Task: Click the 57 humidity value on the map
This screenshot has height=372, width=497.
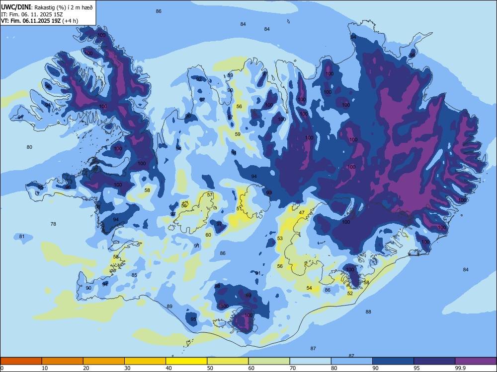Action: coord(210,194)
